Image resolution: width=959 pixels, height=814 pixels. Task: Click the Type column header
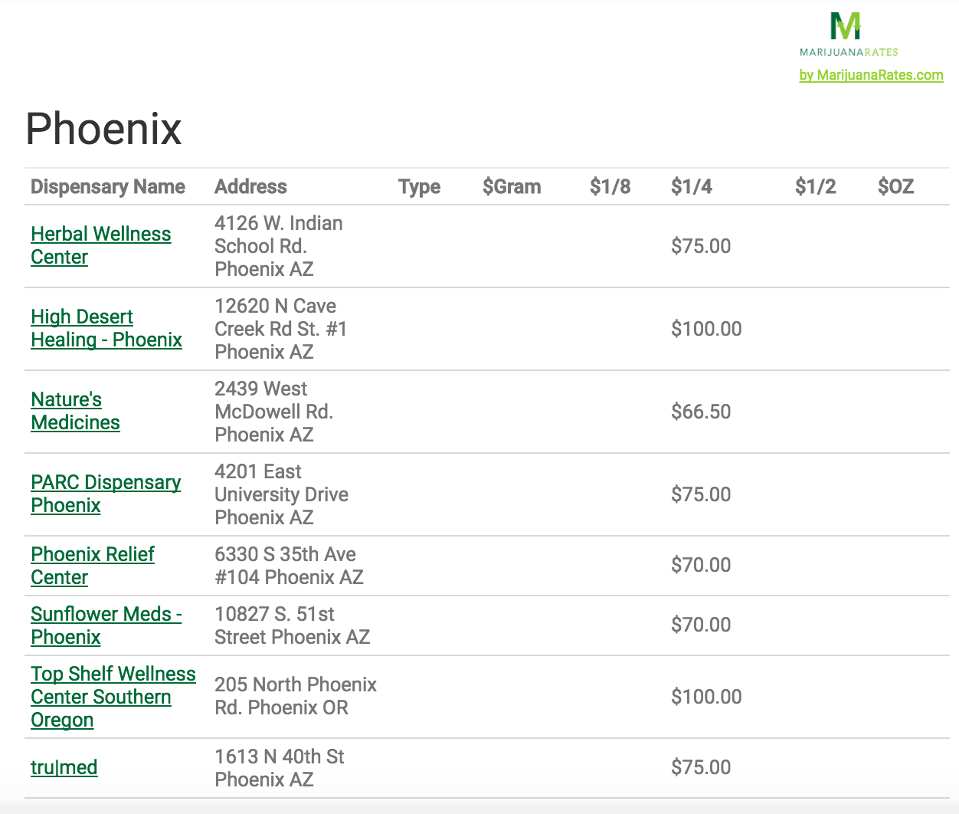(x=419, y=186)
